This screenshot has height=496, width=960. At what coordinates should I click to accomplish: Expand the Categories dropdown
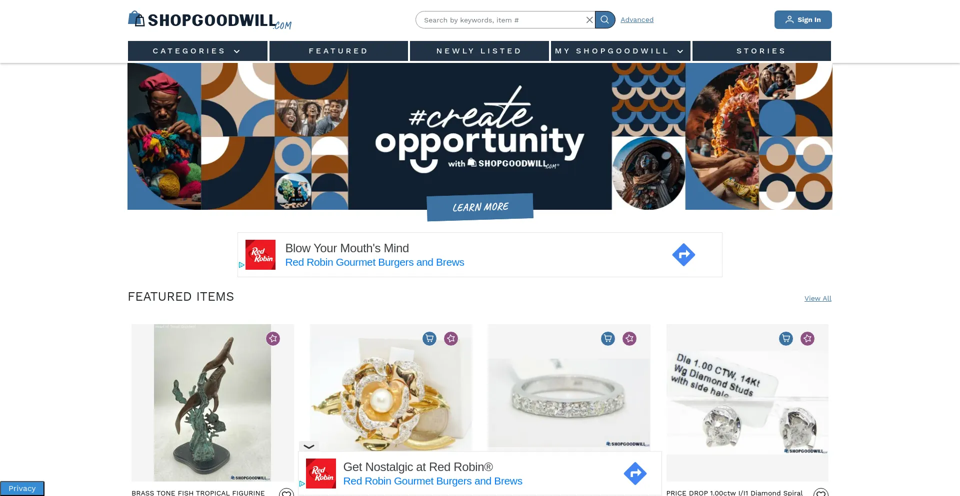(197, 51)
